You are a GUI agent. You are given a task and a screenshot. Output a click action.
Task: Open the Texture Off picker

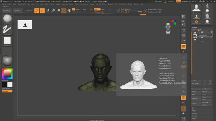pos(7,52)
